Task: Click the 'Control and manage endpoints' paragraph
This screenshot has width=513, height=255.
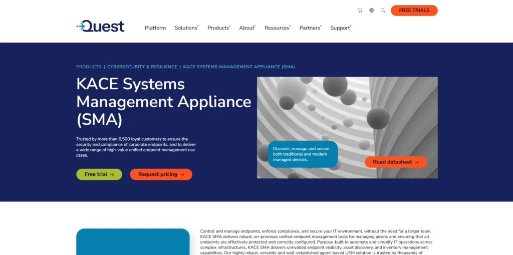Action: 317,242
